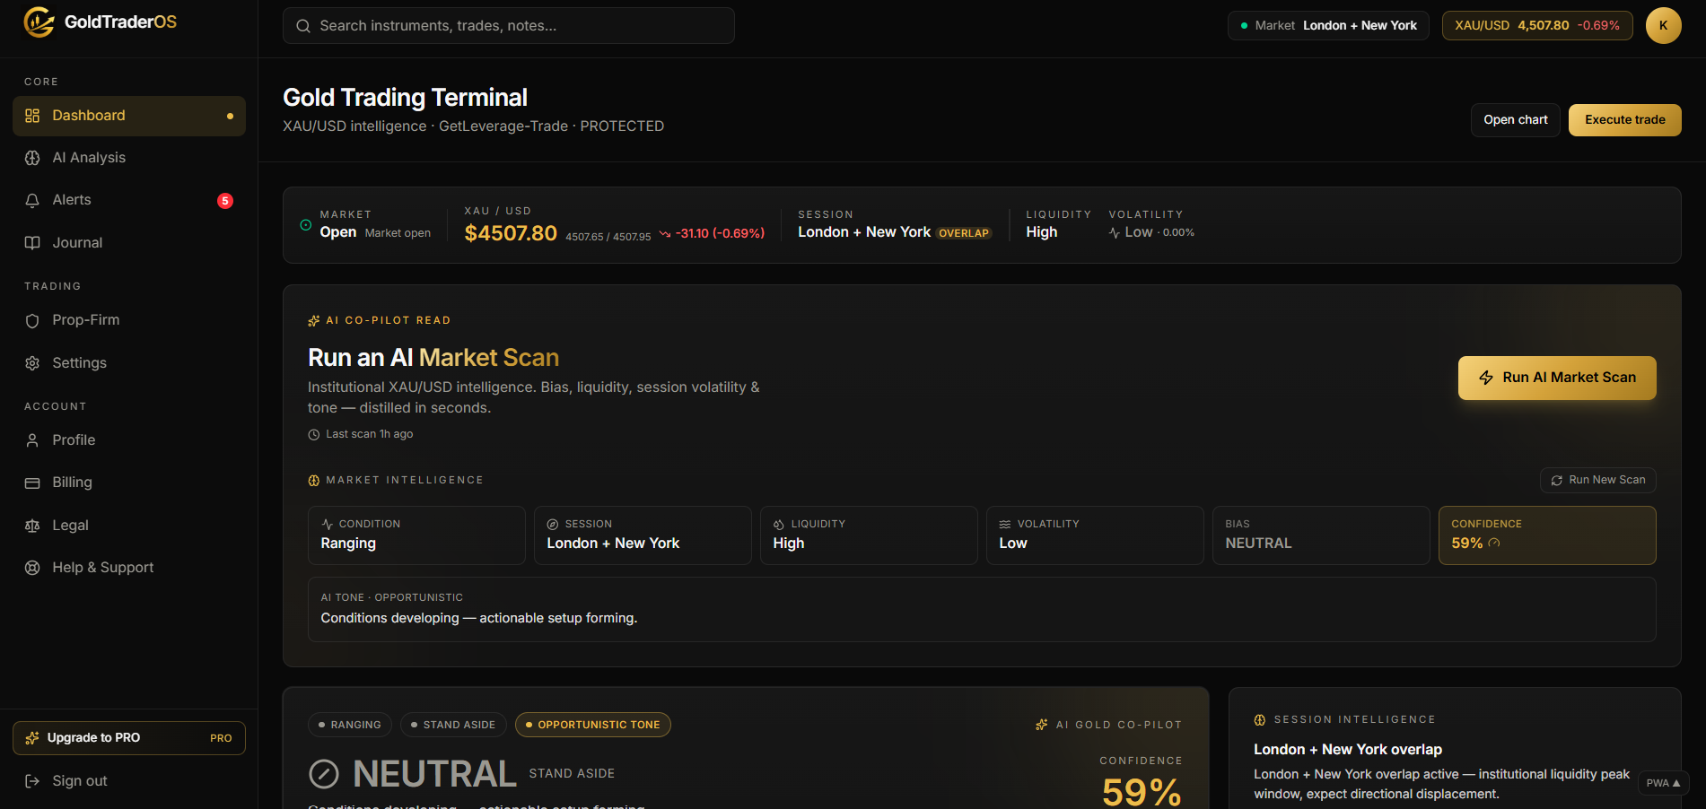
Task: Click the Confidence 59% card
Action: point(1547,535)
